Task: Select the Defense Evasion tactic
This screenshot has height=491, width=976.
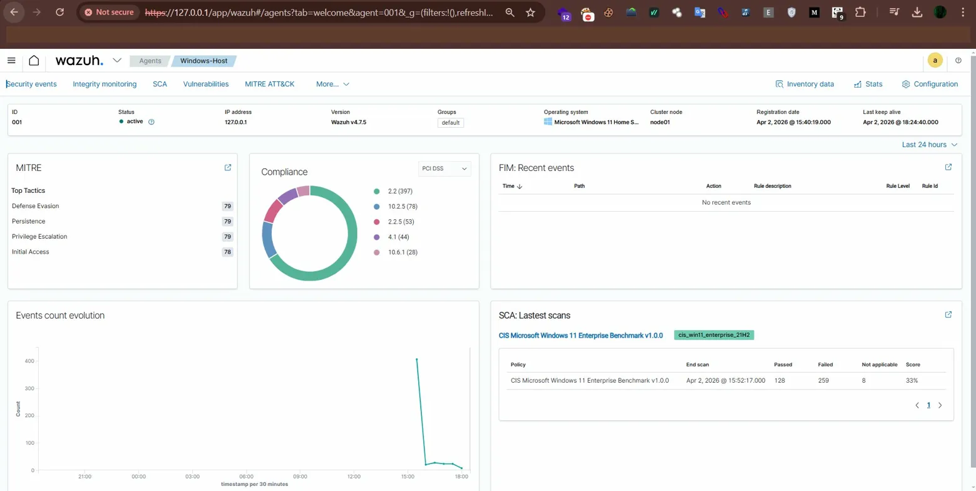Action: [35, 205]
